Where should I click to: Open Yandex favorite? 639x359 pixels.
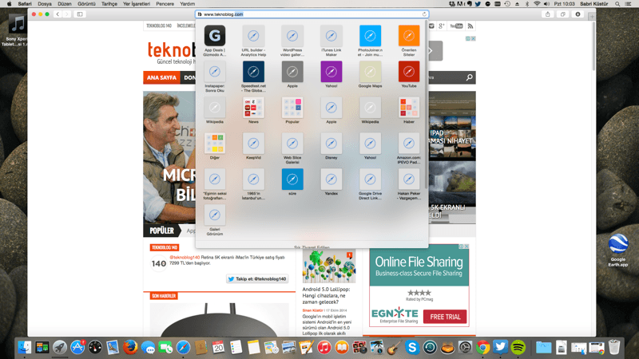pos(331,179)
